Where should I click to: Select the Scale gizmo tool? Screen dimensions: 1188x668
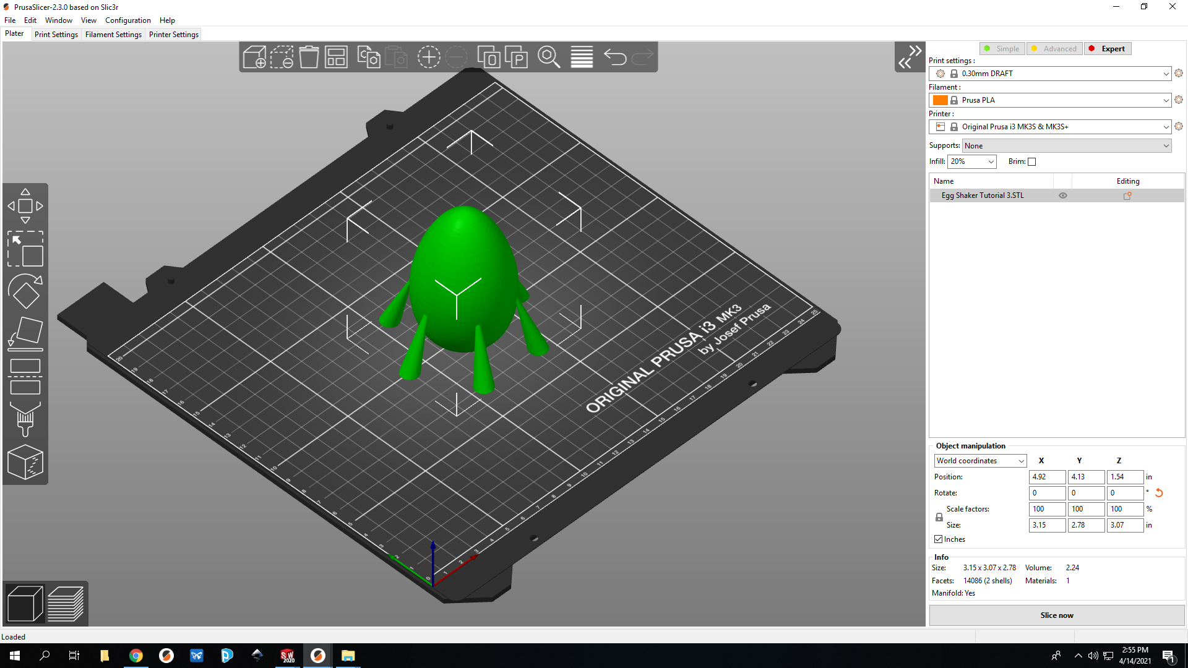[x=25, y=249]
